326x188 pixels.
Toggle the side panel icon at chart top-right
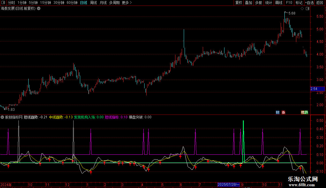click(307, 9)
